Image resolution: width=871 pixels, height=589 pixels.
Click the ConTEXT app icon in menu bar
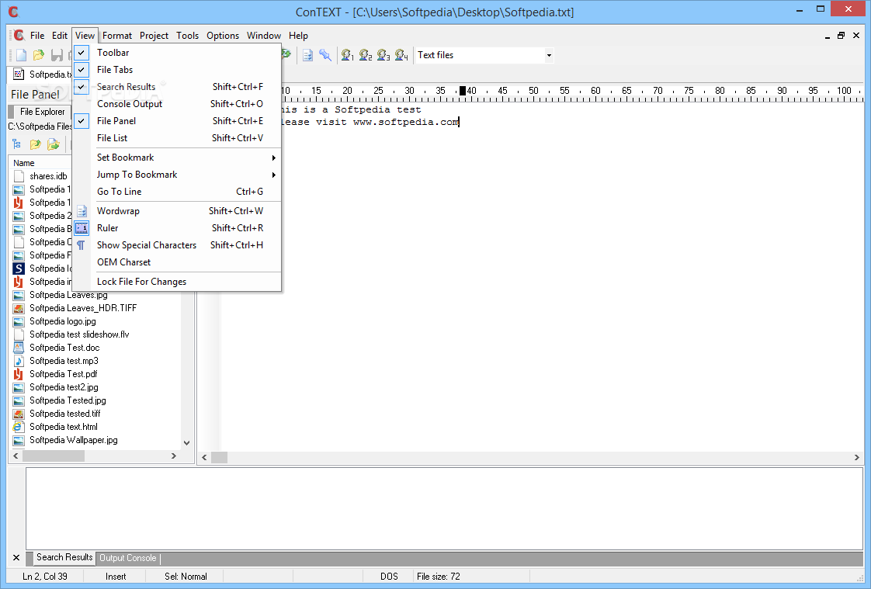pyautogui.click(x=19, y=36)
